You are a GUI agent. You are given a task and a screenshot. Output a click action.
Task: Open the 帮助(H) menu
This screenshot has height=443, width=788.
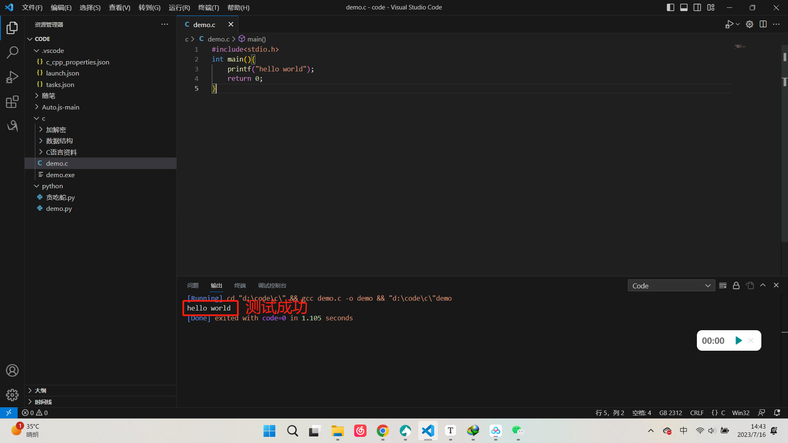pos(238,7)
